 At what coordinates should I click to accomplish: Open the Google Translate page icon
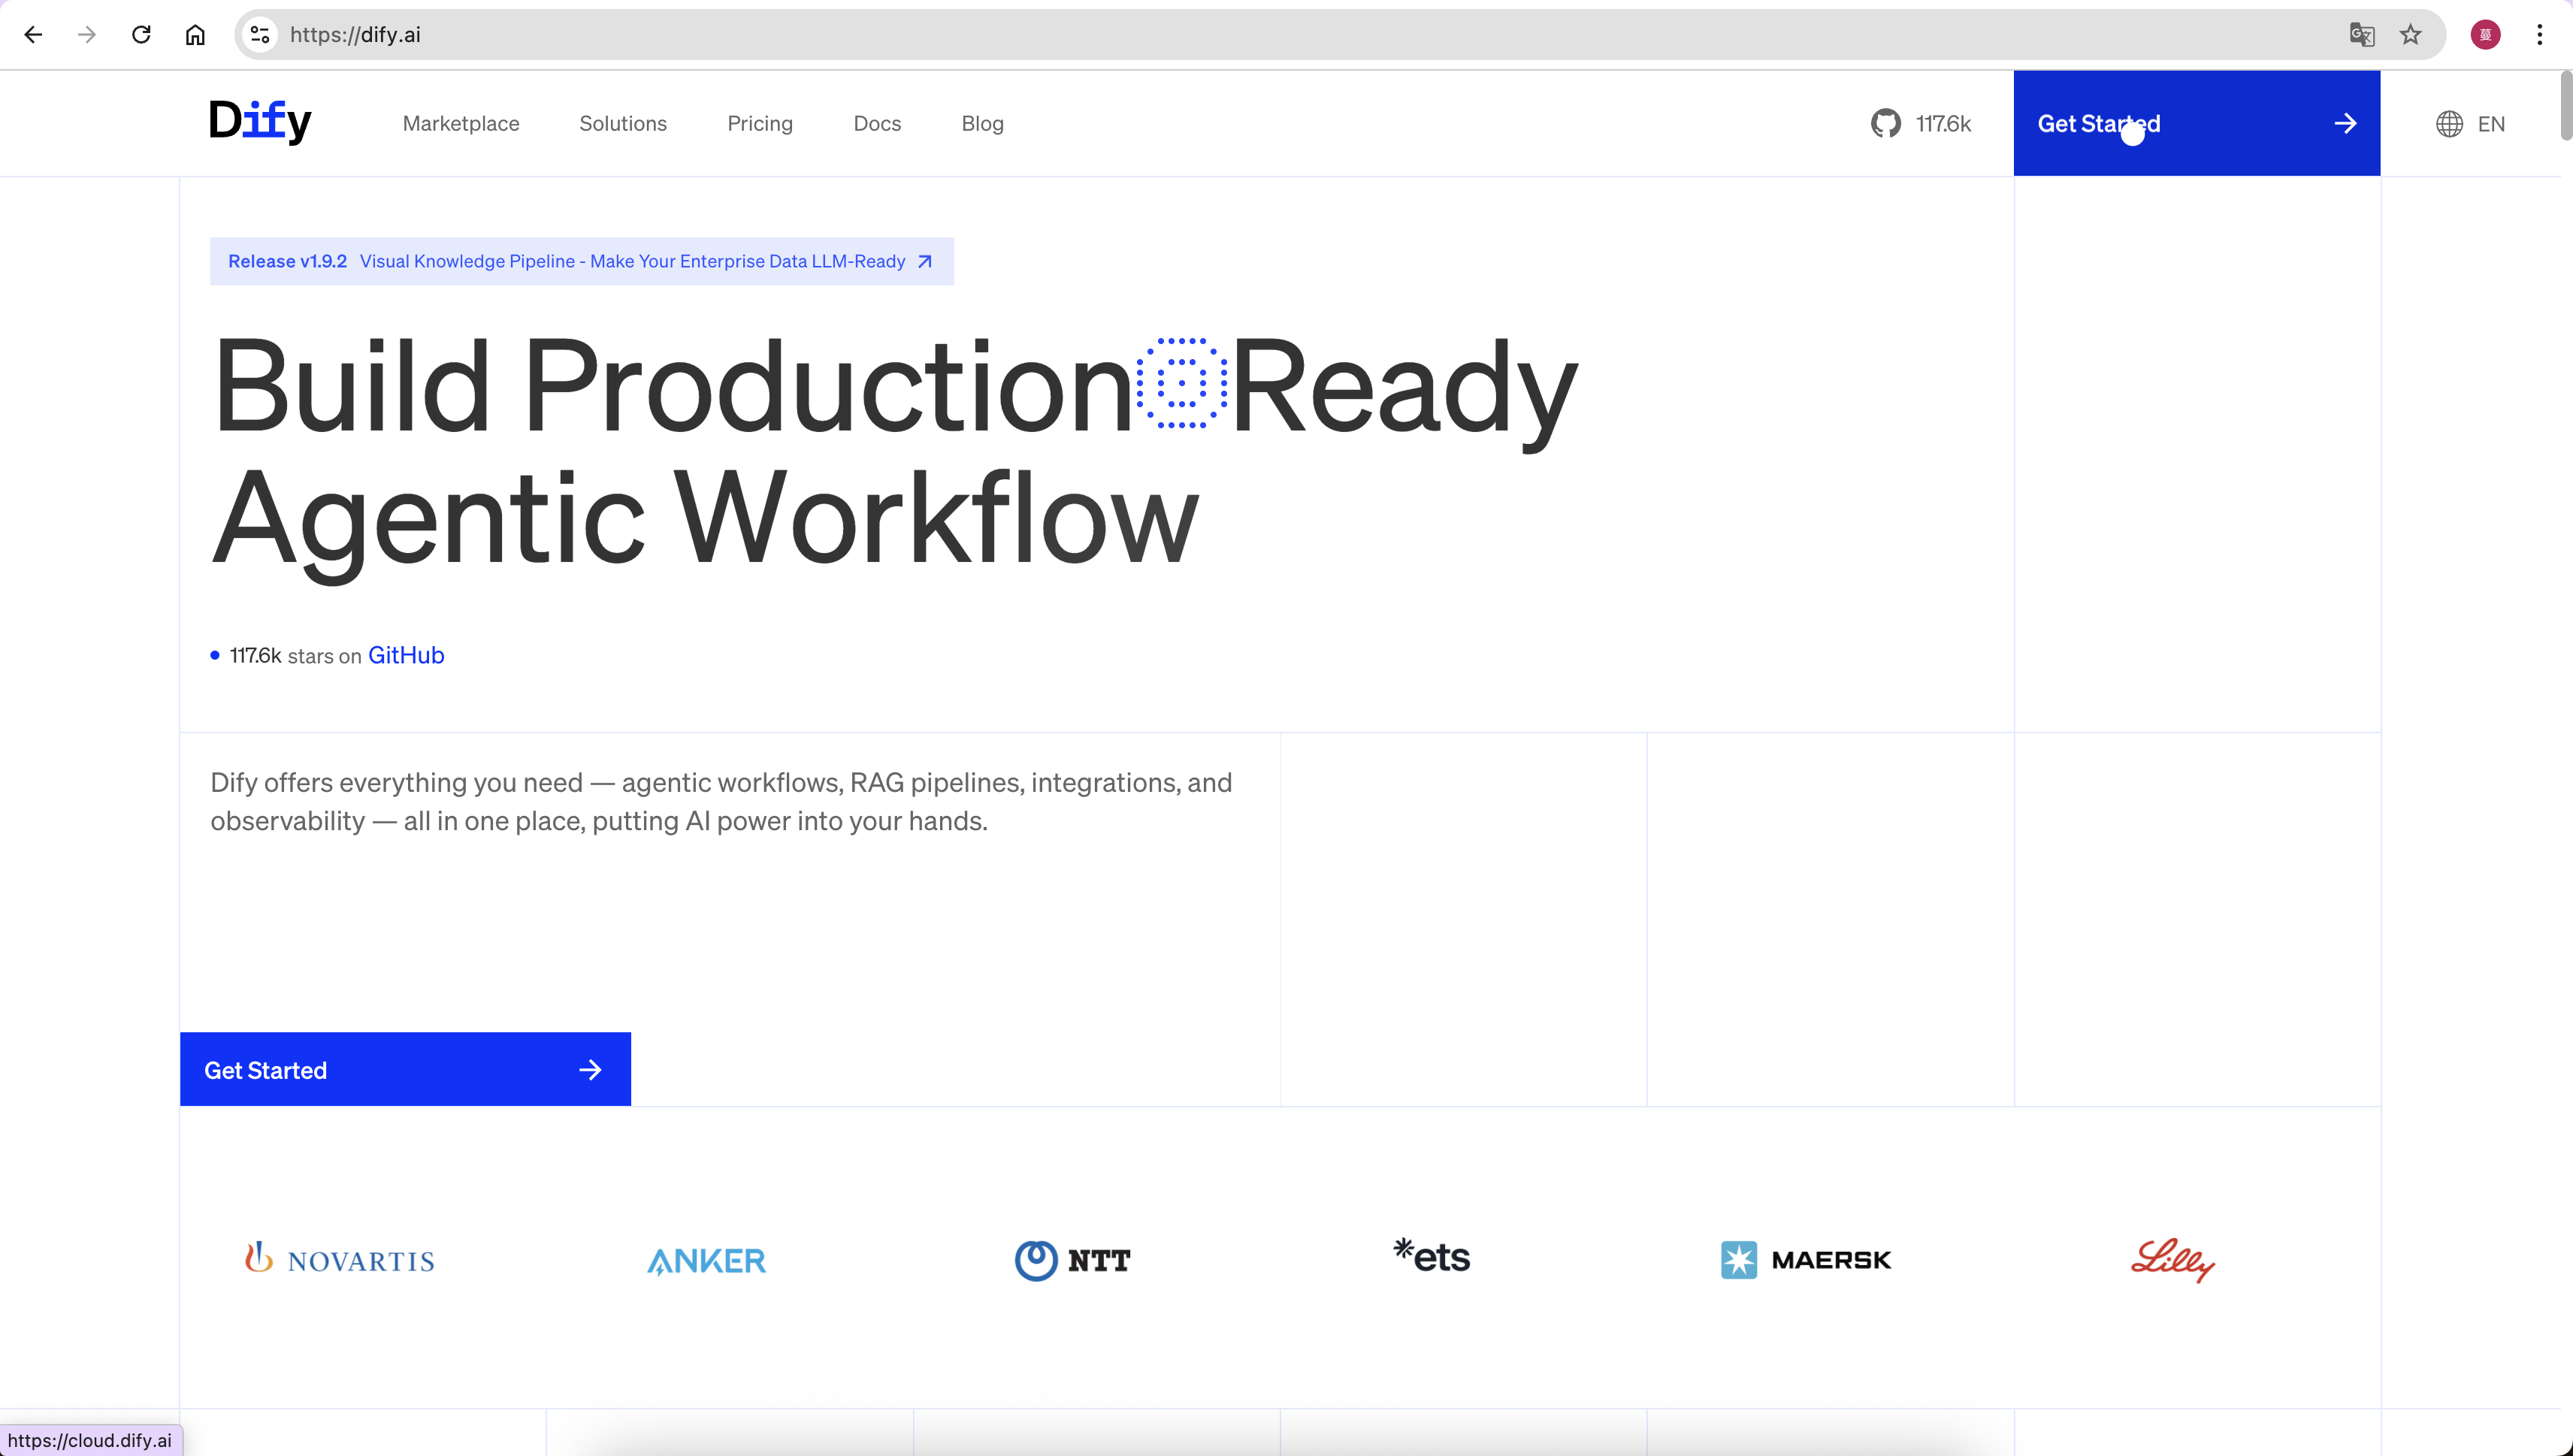[x=2362, y=35]
